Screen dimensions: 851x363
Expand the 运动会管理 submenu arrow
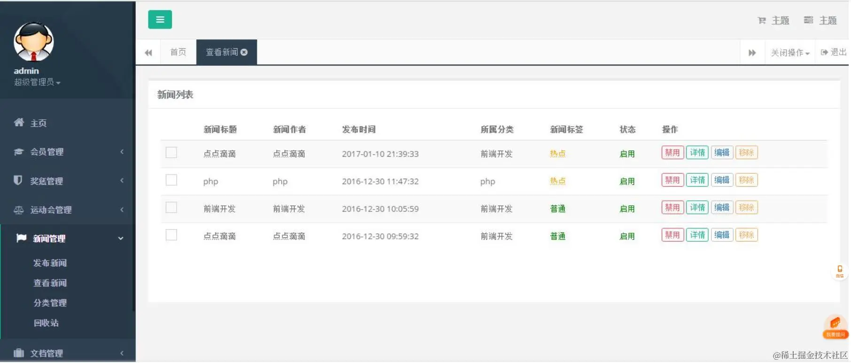click(x=122, y=210)
